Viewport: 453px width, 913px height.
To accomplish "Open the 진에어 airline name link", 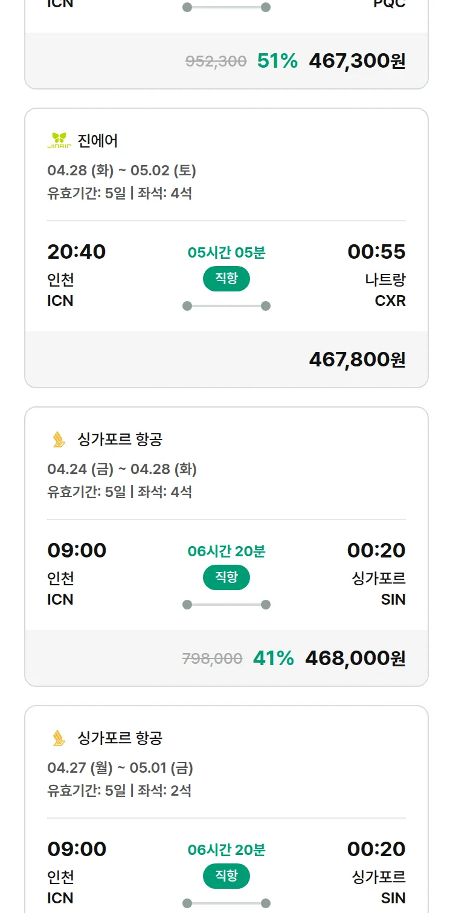I will pyautogui.click(x=98, y=141).
